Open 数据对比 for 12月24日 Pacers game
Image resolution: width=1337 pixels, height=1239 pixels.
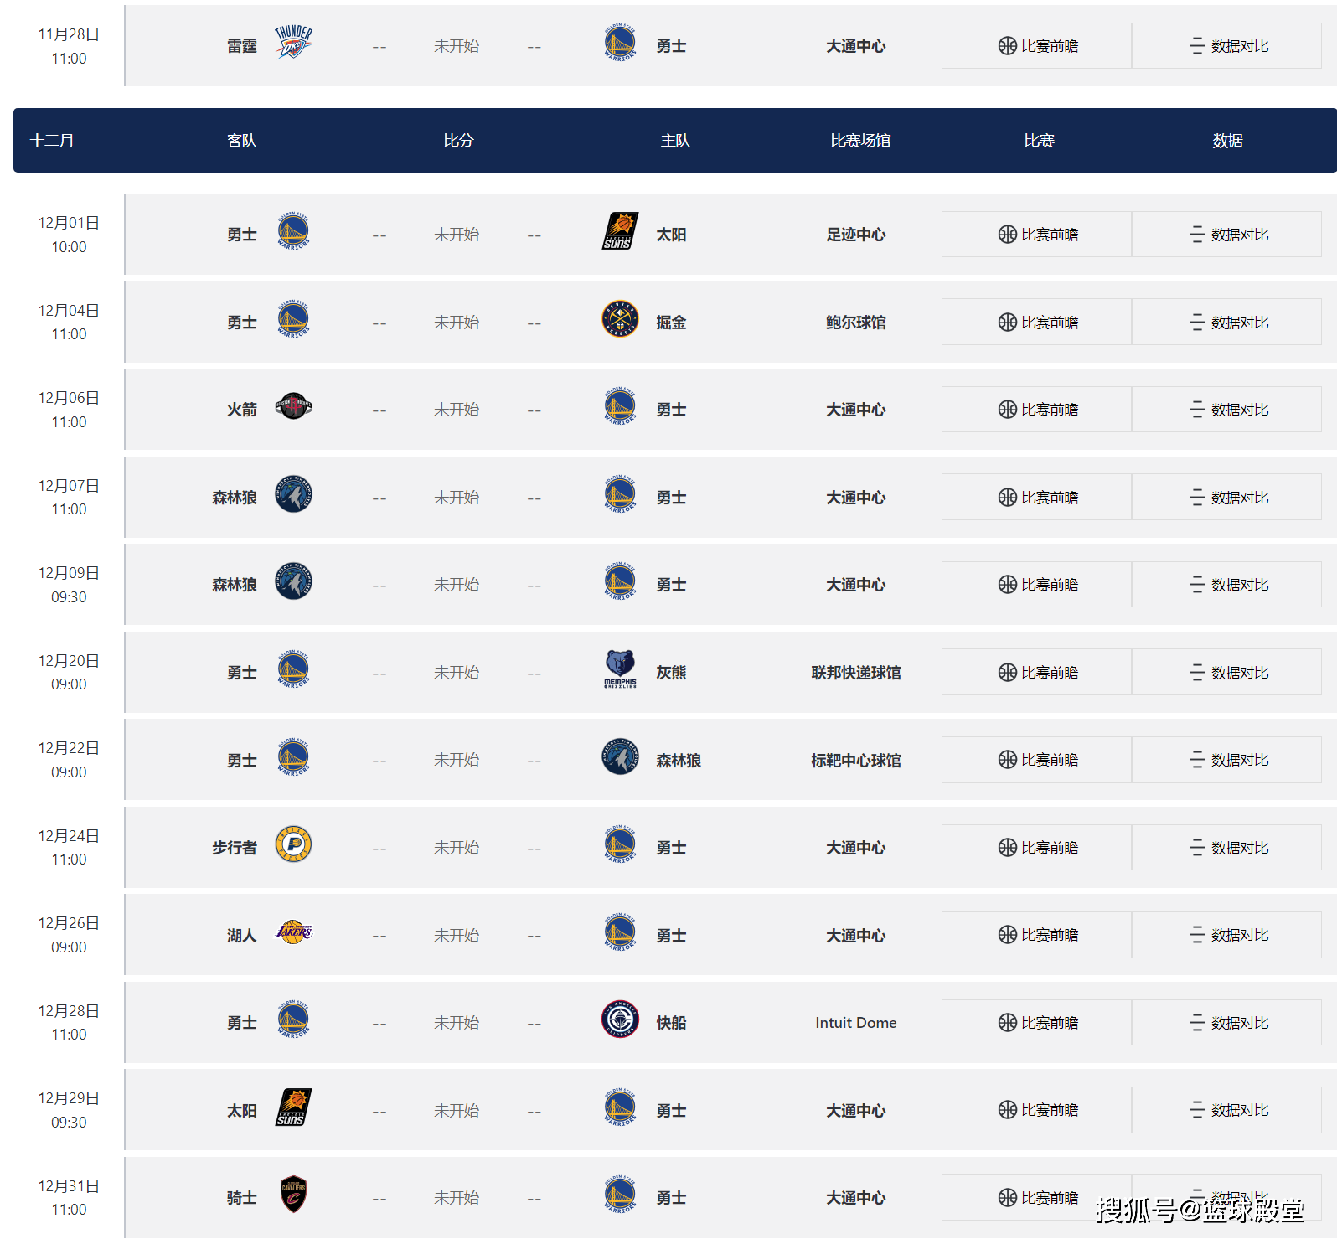tap(1226, 848)
